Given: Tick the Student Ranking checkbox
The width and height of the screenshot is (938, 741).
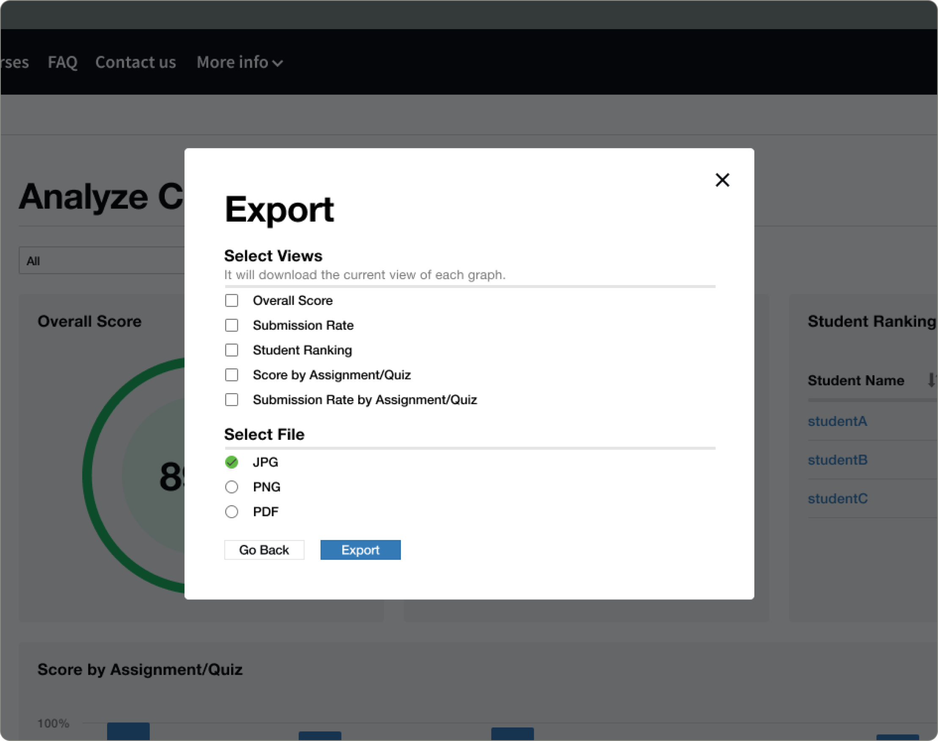Looking at the screenshot, I should (232, 350).
